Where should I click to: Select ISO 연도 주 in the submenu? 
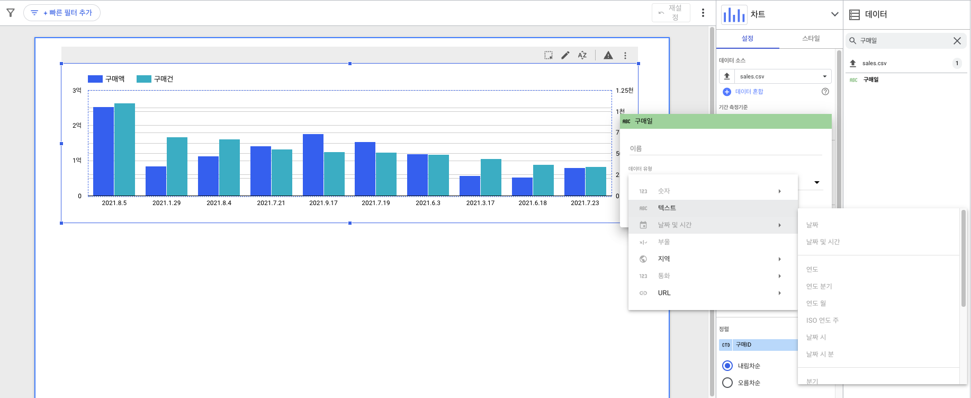[x=879, y=321]
